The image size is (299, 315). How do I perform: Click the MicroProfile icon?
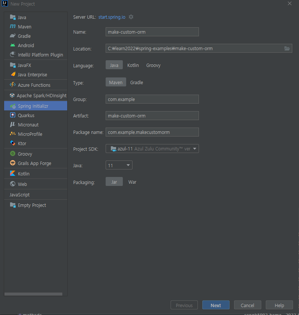click(x=13, y=134)
